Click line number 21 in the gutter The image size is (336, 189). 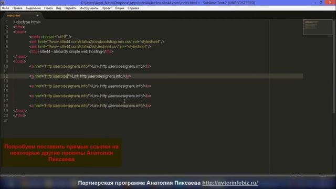[x=6, y=121]
